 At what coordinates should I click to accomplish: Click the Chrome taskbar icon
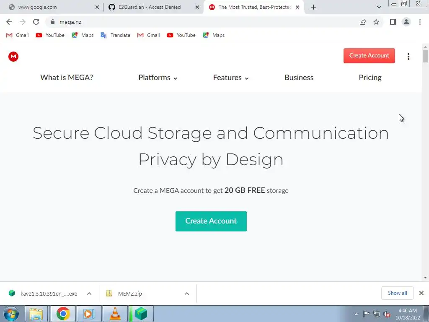(63, 314)
